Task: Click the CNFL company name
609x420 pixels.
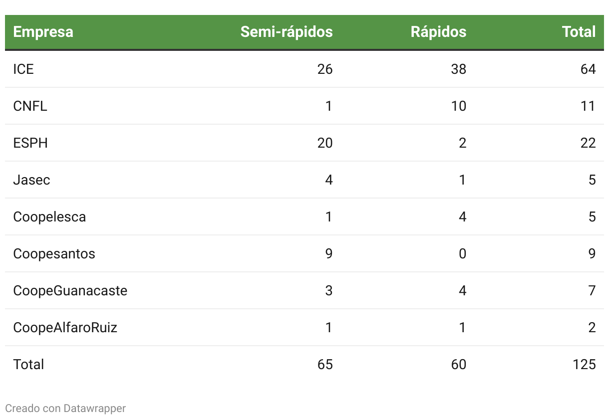Action: (x=30, y=106)
